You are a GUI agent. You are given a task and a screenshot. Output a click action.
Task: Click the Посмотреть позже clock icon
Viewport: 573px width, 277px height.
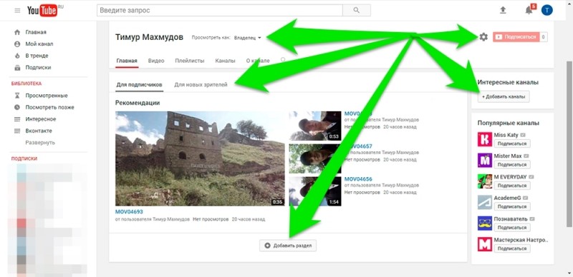(x=17, y=107)
